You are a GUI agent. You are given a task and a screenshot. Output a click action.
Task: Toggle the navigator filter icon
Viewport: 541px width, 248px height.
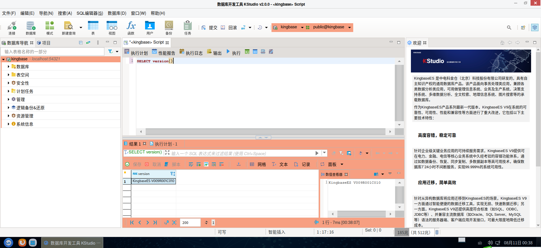click(111, 52)
